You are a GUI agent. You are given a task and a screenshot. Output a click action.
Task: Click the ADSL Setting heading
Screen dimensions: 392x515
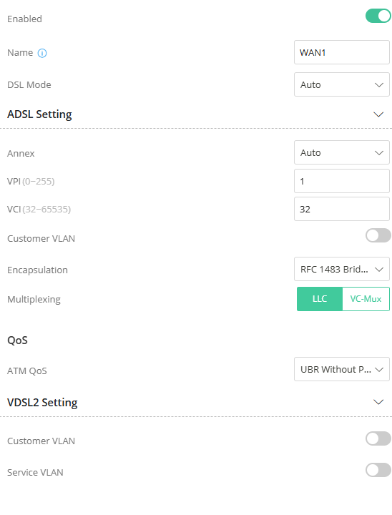point(39,114)
